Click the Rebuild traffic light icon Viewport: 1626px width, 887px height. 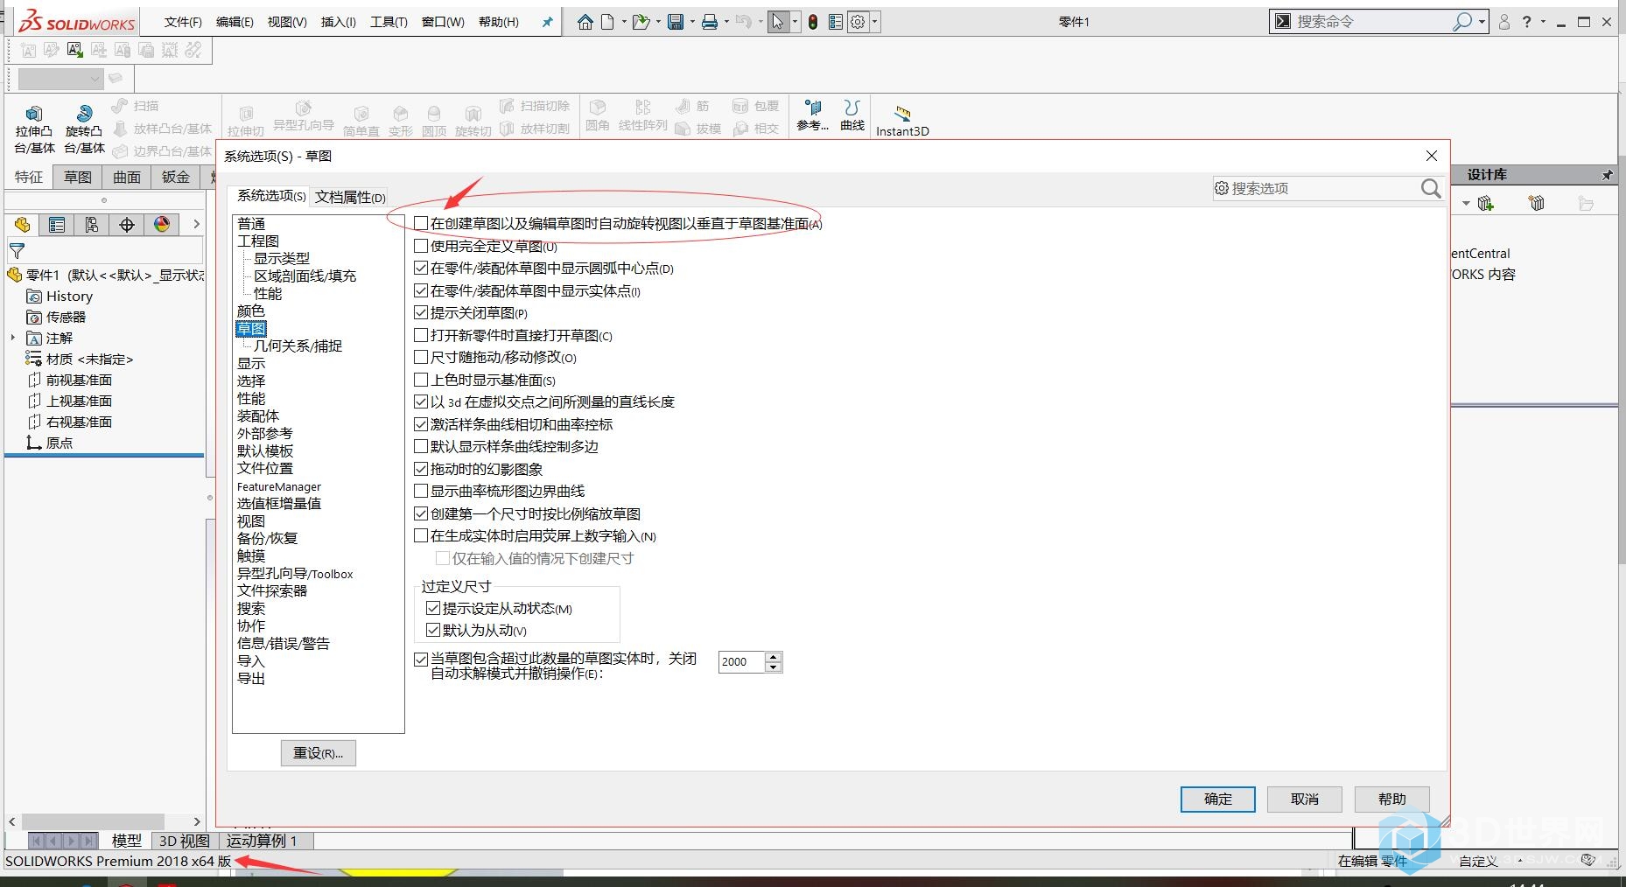pos(813,22)
